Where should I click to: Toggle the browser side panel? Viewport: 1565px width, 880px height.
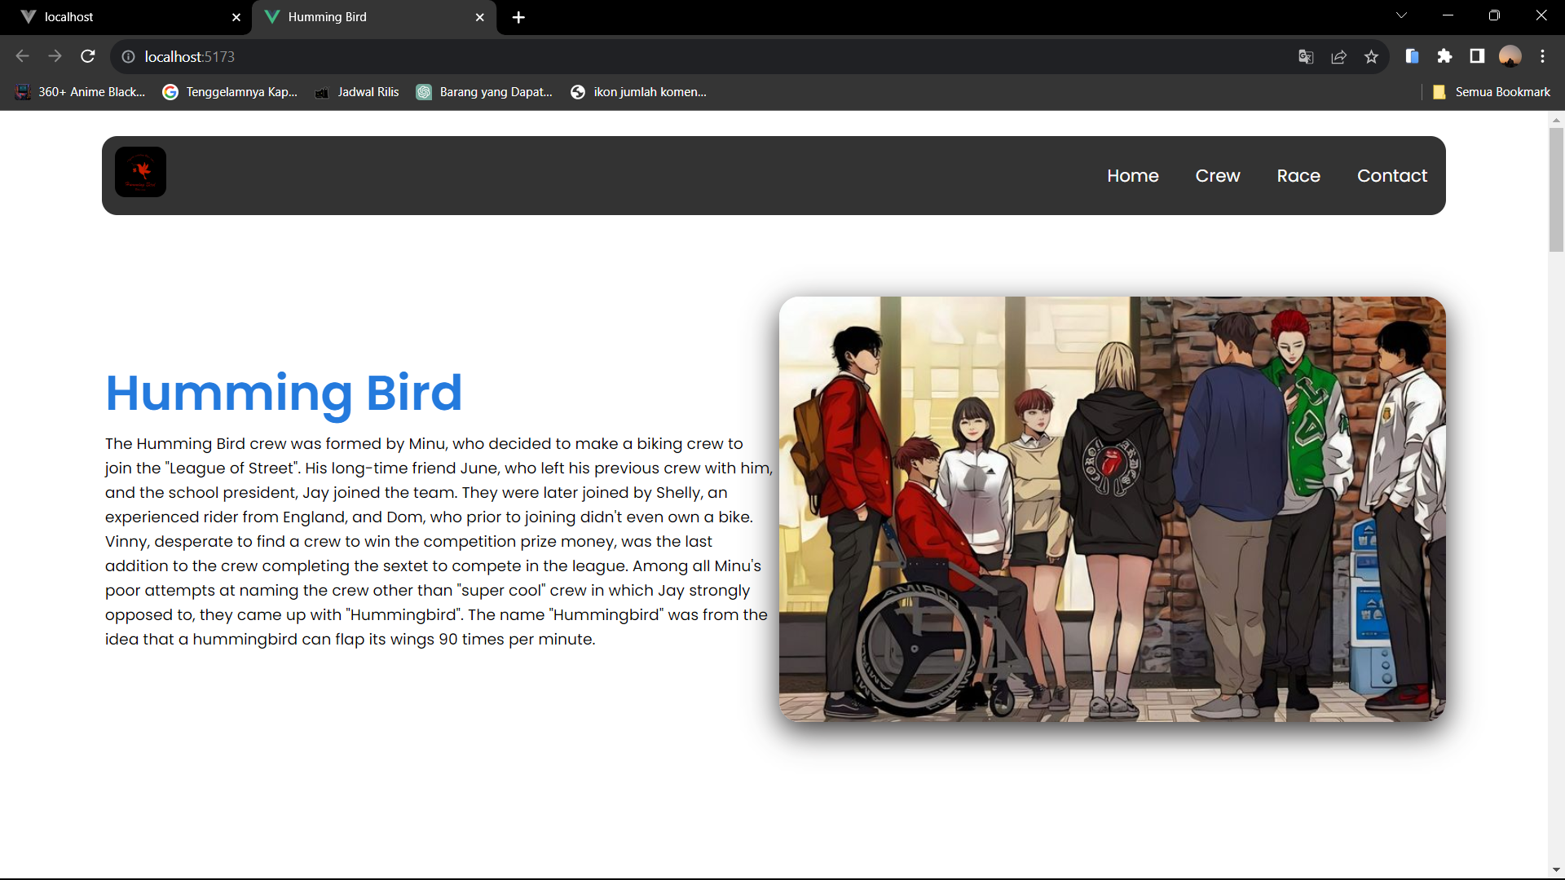(x=1477, y=56)
